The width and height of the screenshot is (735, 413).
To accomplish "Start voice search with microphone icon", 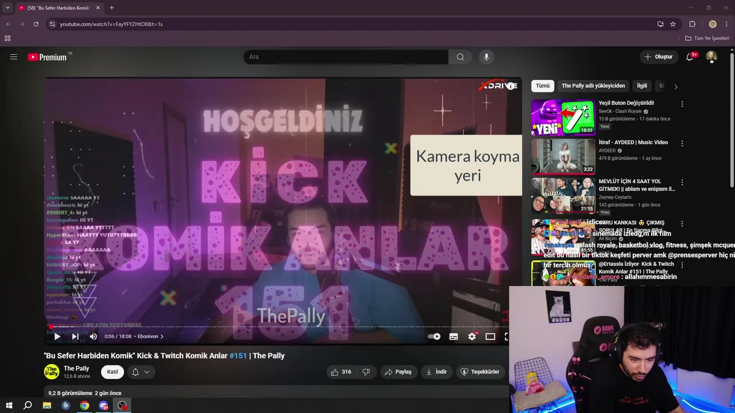I will (x=486, y=57).
